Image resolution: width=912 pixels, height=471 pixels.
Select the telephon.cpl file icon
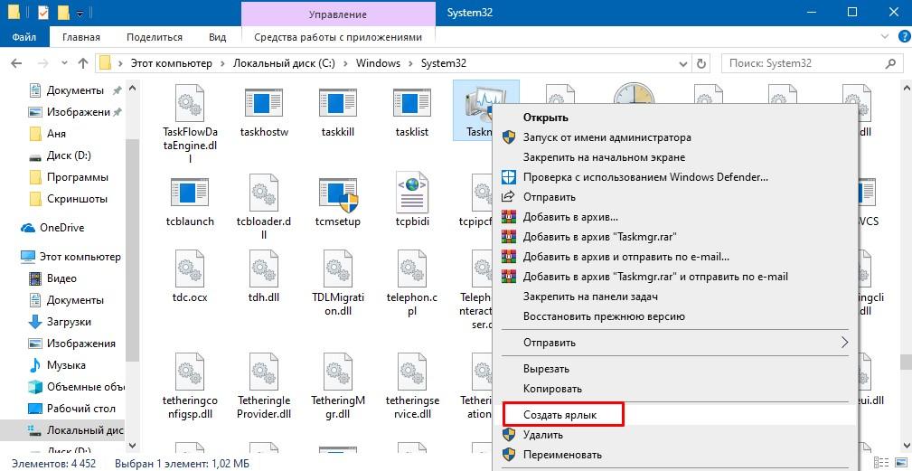(412, 269)
